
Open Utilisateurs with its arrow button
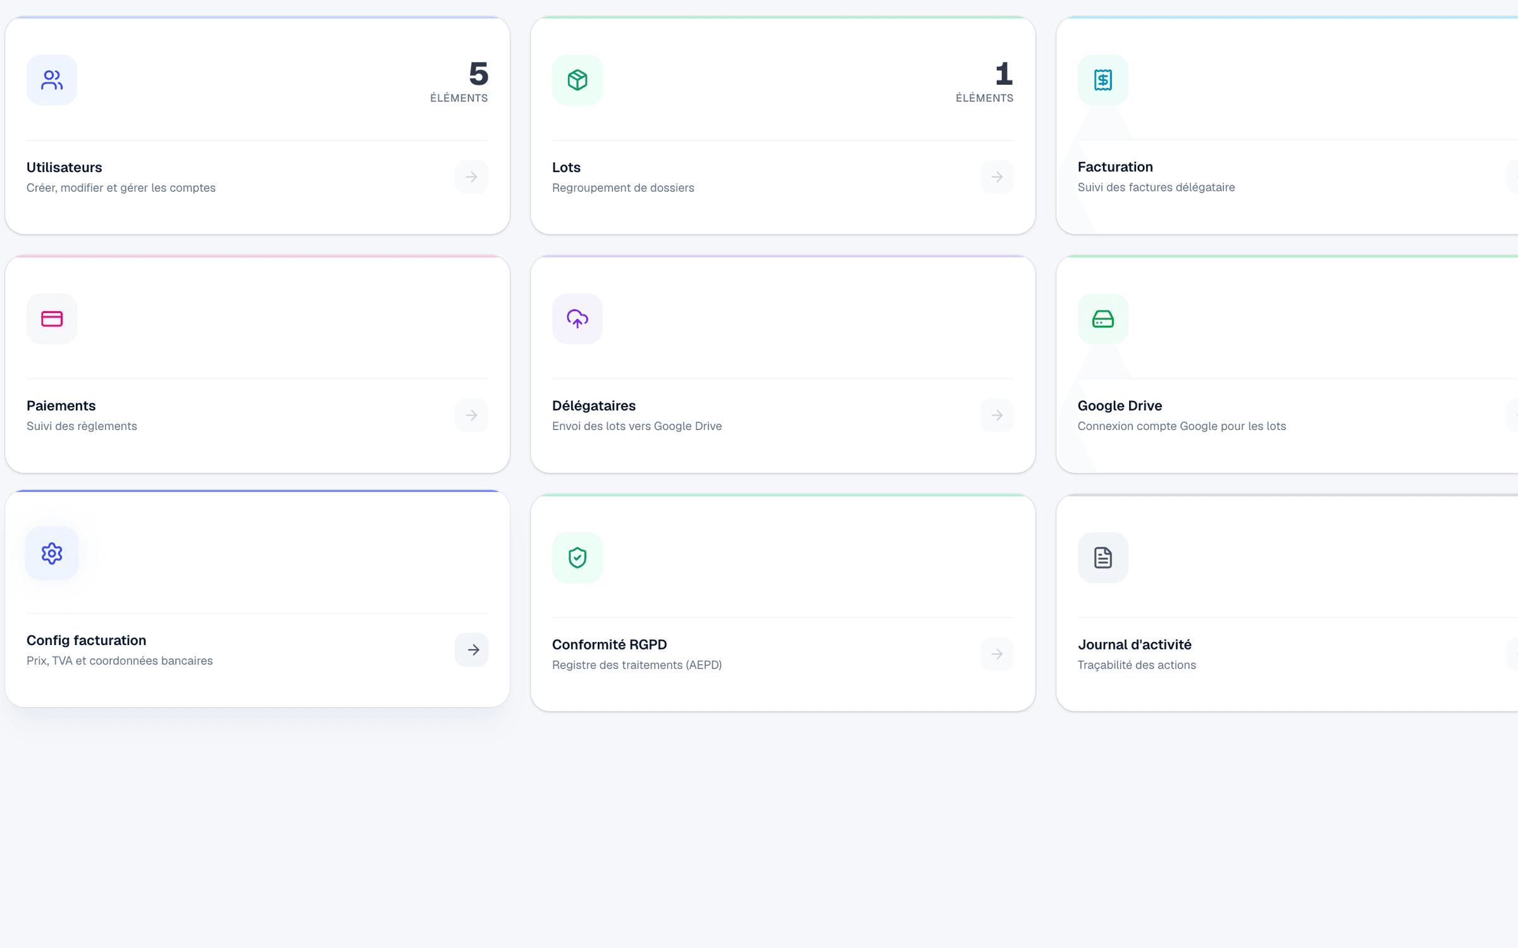click(x=471, y=176)
